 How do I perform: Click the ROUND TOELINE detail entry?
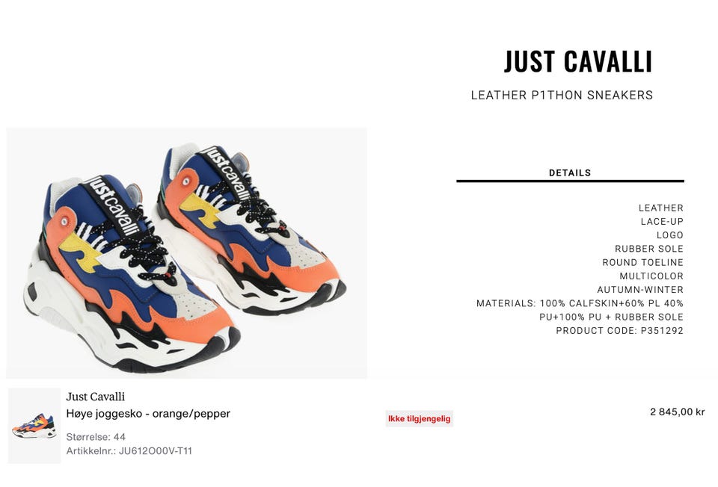pyautogui.click(x=643, y=262)
